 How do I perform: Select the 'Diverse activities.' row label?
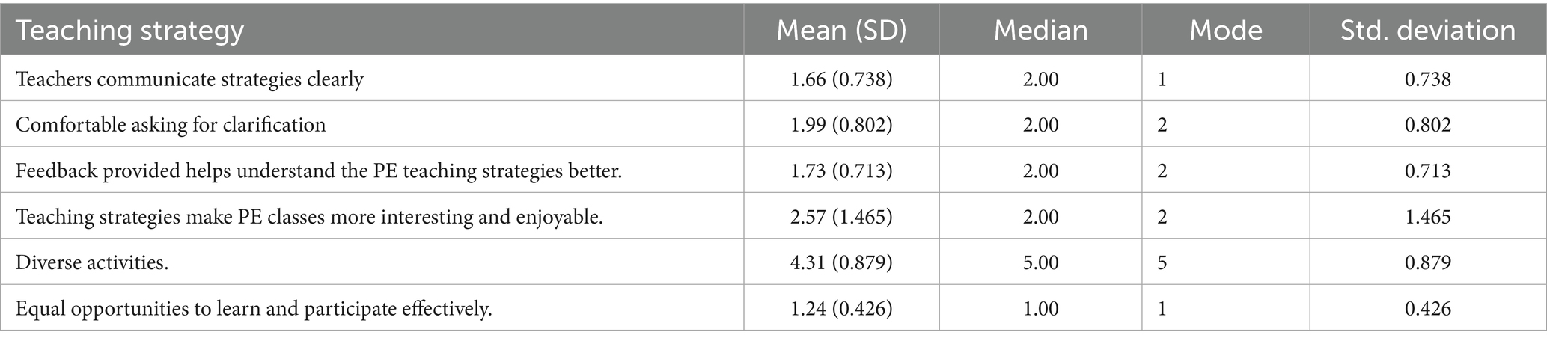(x=92, y=262)
